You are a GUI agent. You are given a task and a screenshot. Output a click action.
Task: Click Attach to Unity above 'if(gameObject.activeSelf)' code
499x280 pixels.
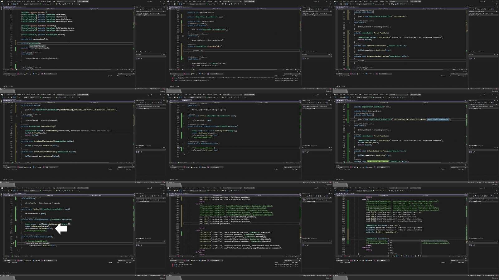coord(45,191)
